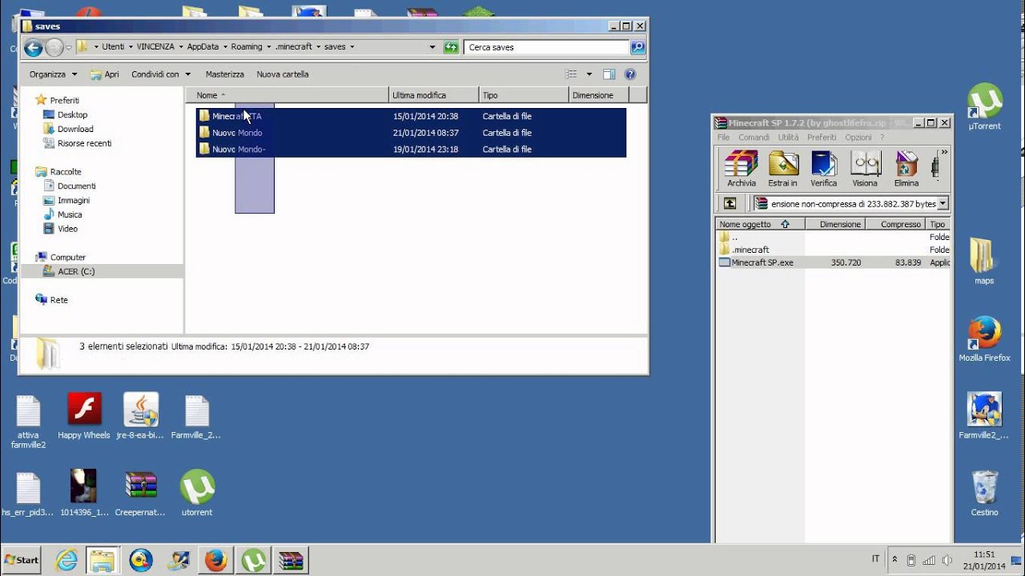
Task: Click Explorer help icon
Action: coord(629,74)
